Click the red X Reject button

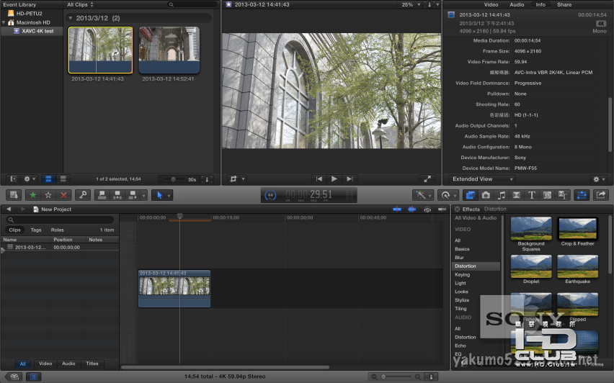click(x=63, y=195)
